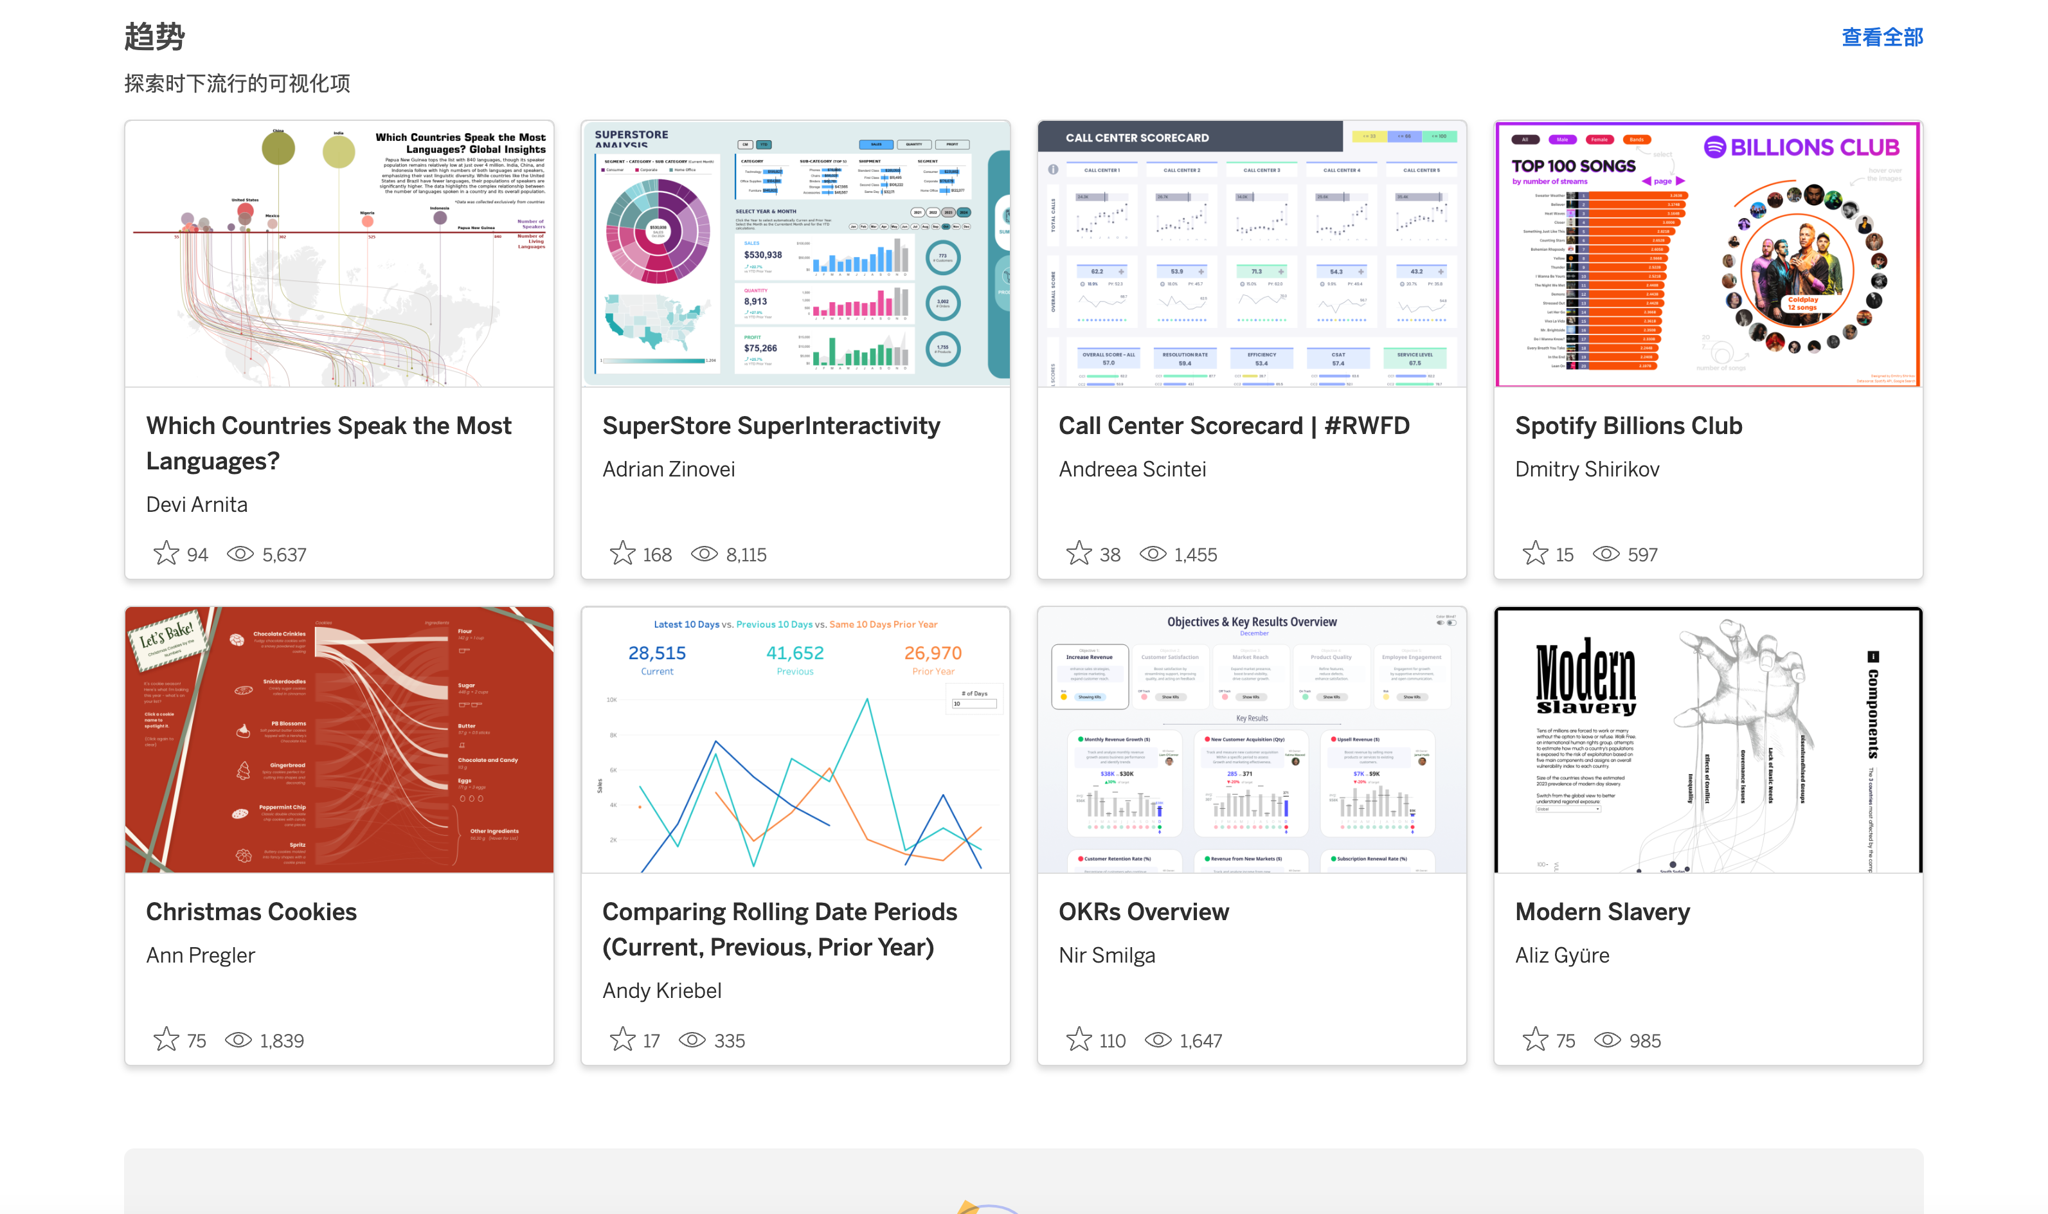Click eye views icon beside 8,115

tap(704, 554)
